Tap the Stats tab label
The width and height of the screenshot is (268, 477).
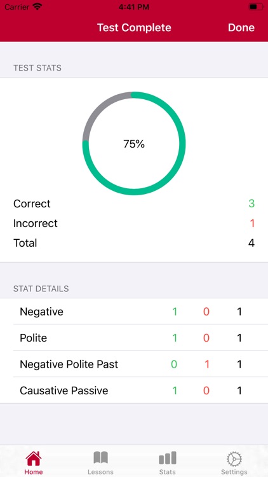[x=168, y=472]
